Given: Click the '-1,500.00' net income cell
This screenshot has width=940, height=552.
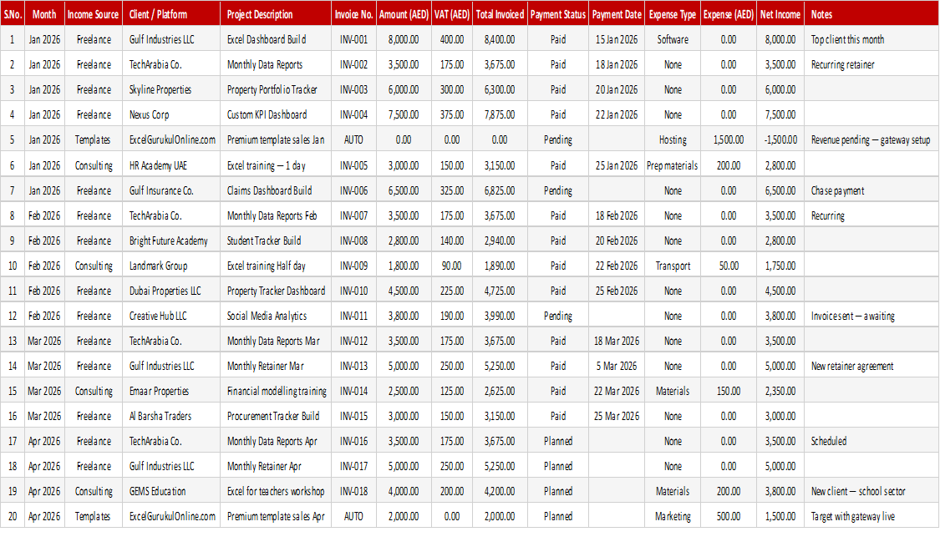Looking at the screenshot, I should [x=780, y=139].
